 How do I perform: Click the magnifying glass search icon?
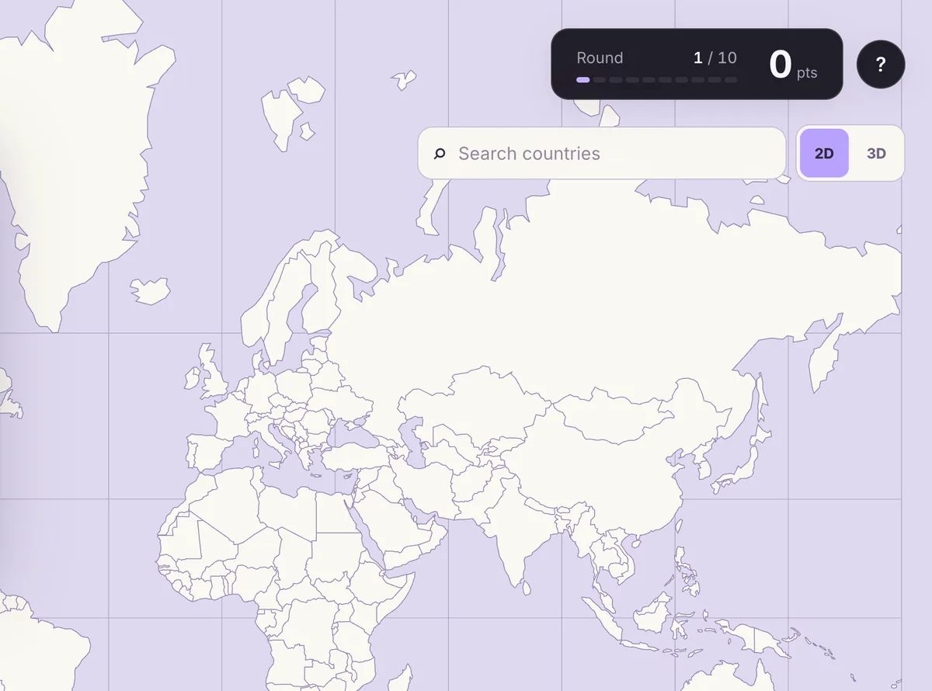click(440, 154)
